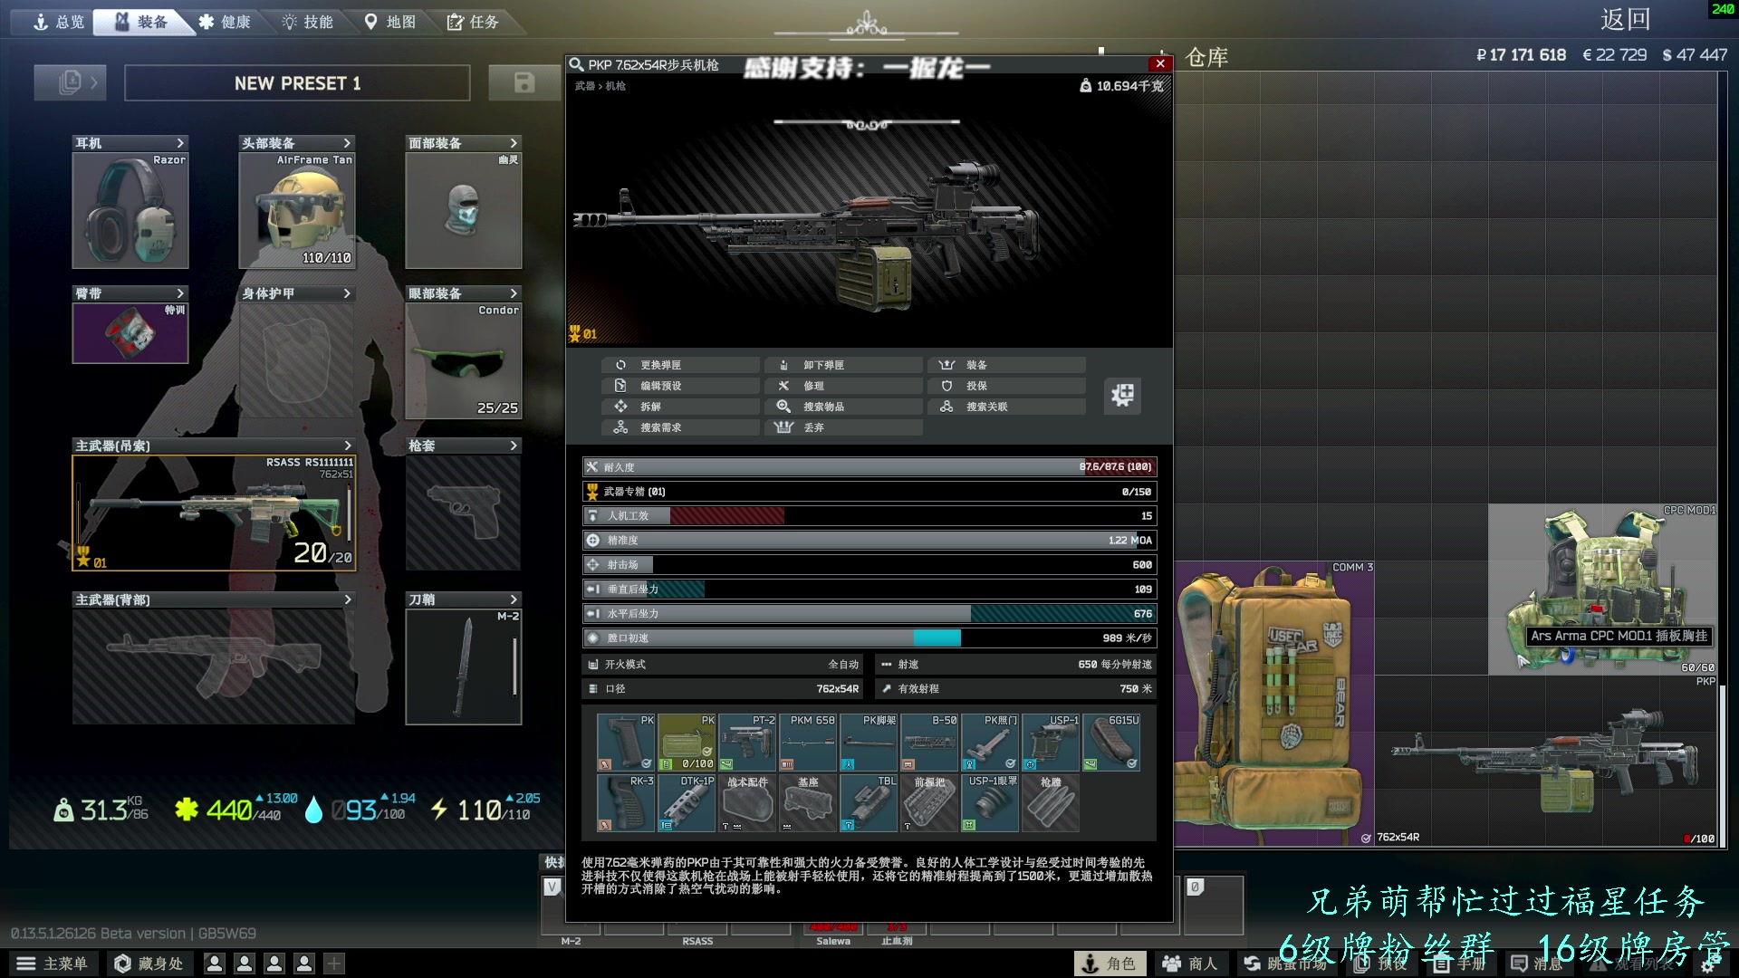This screenshot has height=978, width=1739.
Task: Select the PK pistol grip mod slot
Action: tap(626, 743)
